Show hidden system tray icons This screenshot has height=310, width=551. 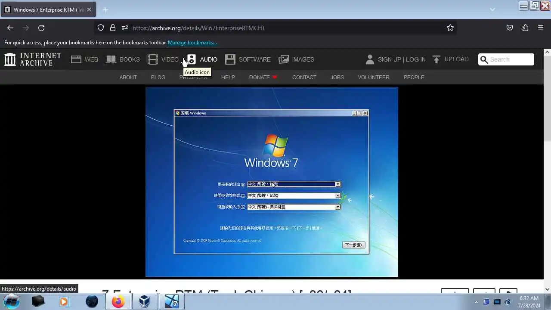(x=476, y=302)
